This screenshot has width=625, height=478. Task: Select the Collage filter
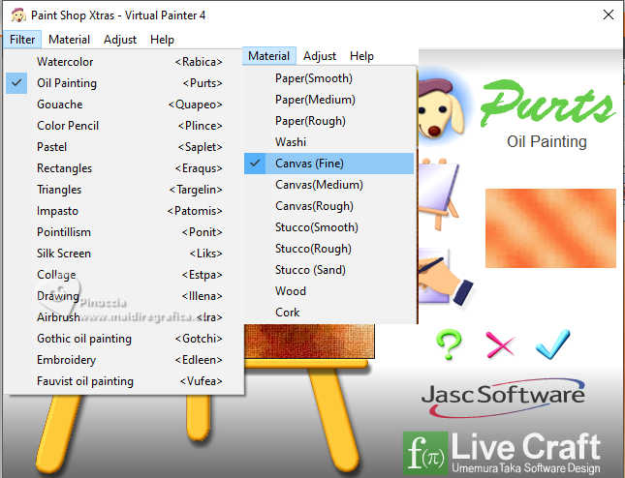point(124,275)
